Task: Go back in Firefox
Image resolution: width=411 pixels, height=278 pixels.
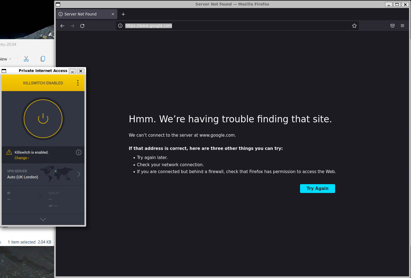Action: [x=62, y=26]
